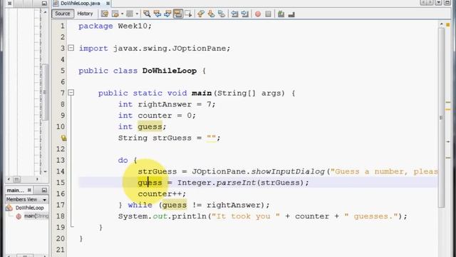Open the Forward history dropdown arrow
This screenshot has height=257, width=456.
(137, 14)
